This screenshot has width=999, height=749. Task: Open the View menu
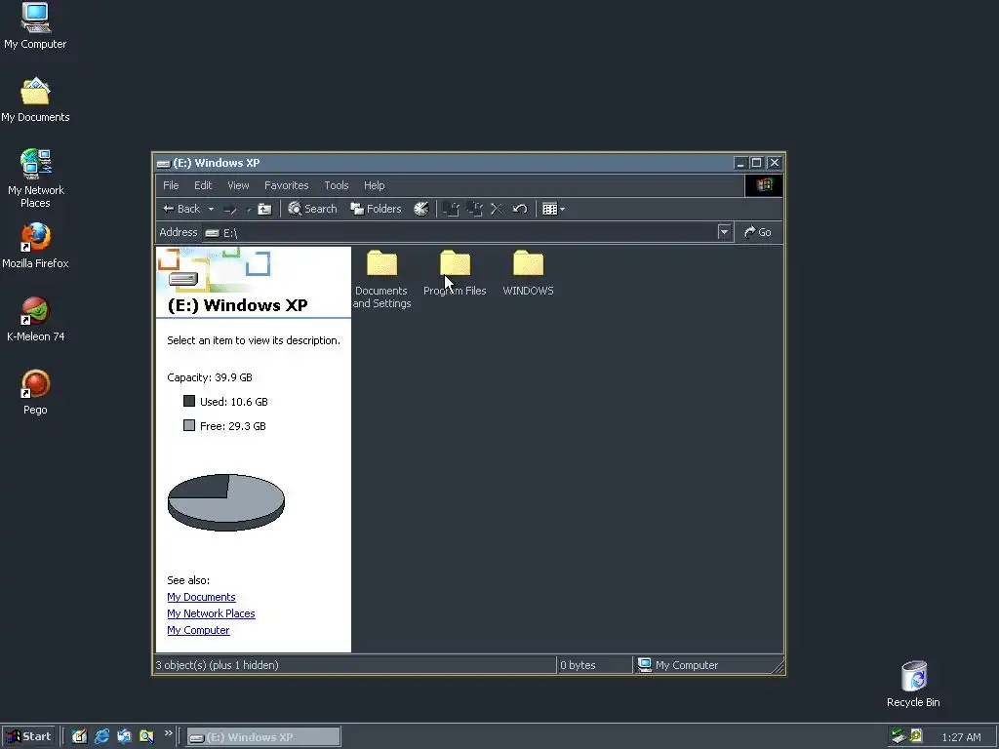238,185
